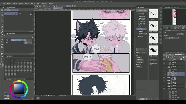
Task: Click the open file folder icon in the command bar
Action: tap(37, 6)
